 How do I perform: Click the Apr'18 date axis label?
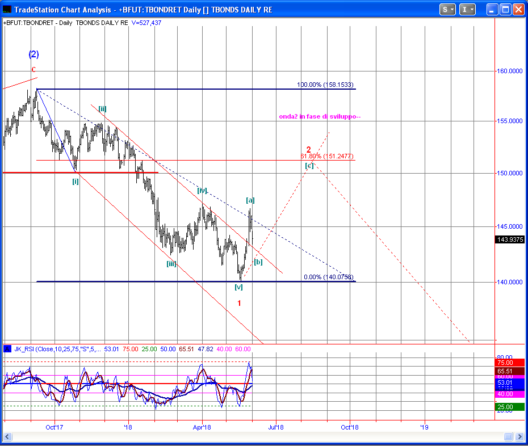202,427
